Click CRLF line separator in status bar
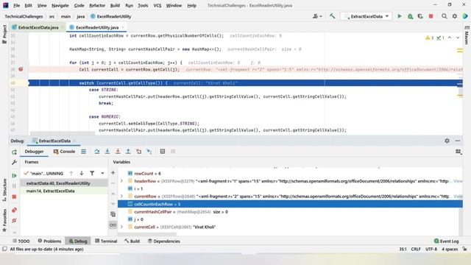Viewport: 471px width, 265px height. click(416, 249)
